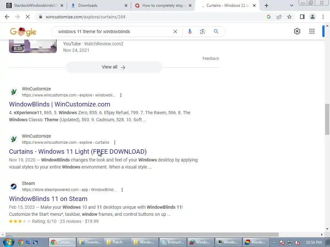Open Google apps grid
The height and width of the screenshot is (247, 330).
pos(312,31)
